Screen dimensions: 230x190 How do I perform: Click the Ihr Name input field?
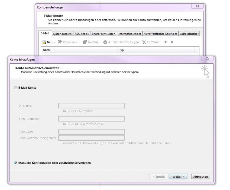(x=91, y=106)
